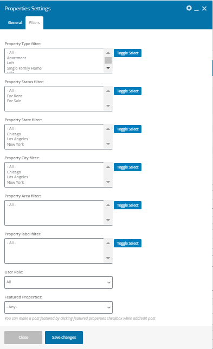This screenshot has width=213, height=349.
Task: Open the Featured Properties dropdown
Action: (59, 307)
